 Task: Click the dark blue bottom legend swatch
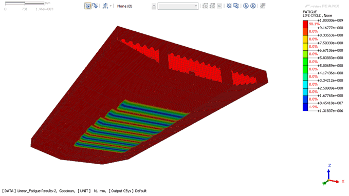pyautogui.click(x=305, y=107)
